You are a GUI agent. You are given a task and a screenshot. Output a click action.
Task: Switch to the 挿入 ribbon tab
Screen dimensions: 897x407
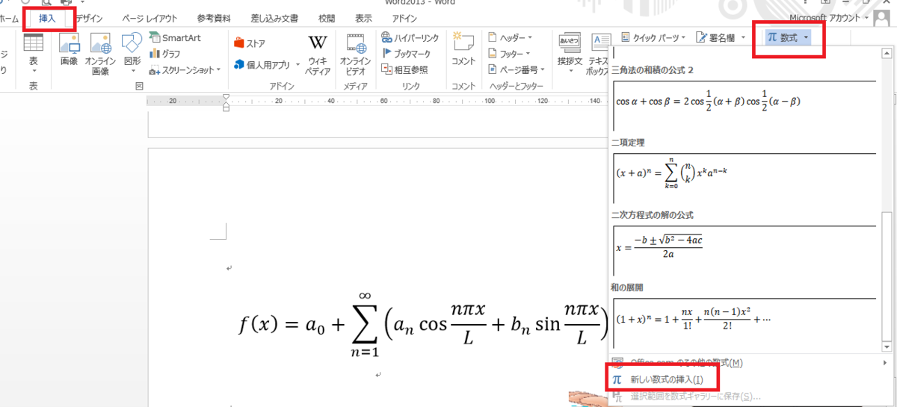click(x=47, y=19)
